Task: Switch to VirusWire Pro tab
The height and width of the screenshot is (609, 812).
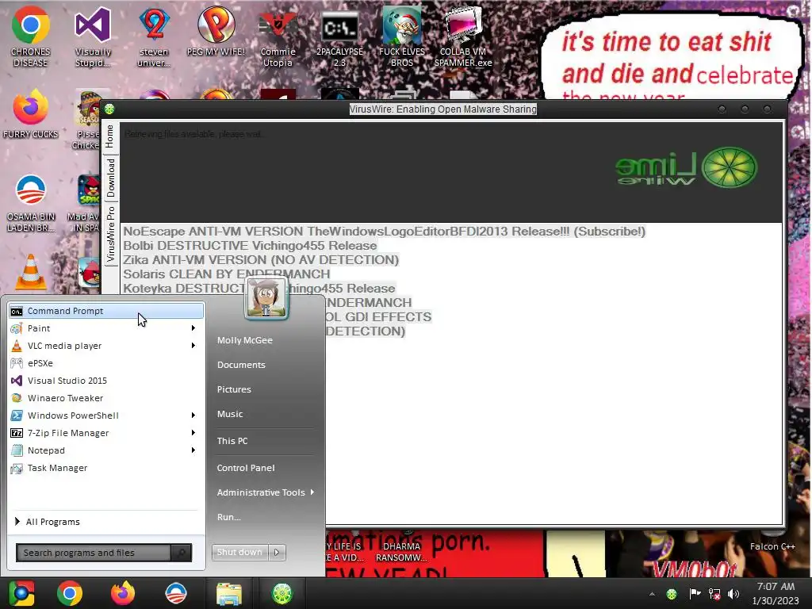Action: [110, 234]
